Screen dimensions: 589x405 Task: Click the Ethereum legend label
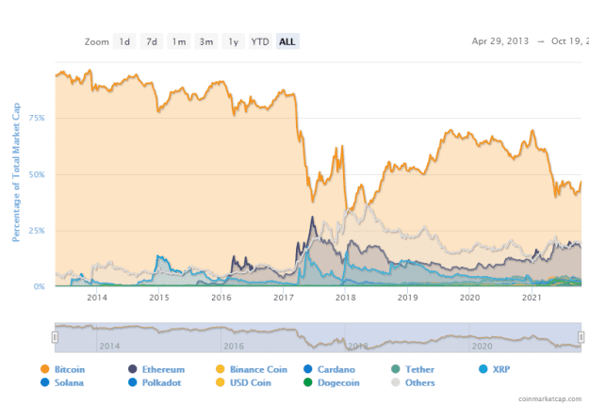click(163, 370)
